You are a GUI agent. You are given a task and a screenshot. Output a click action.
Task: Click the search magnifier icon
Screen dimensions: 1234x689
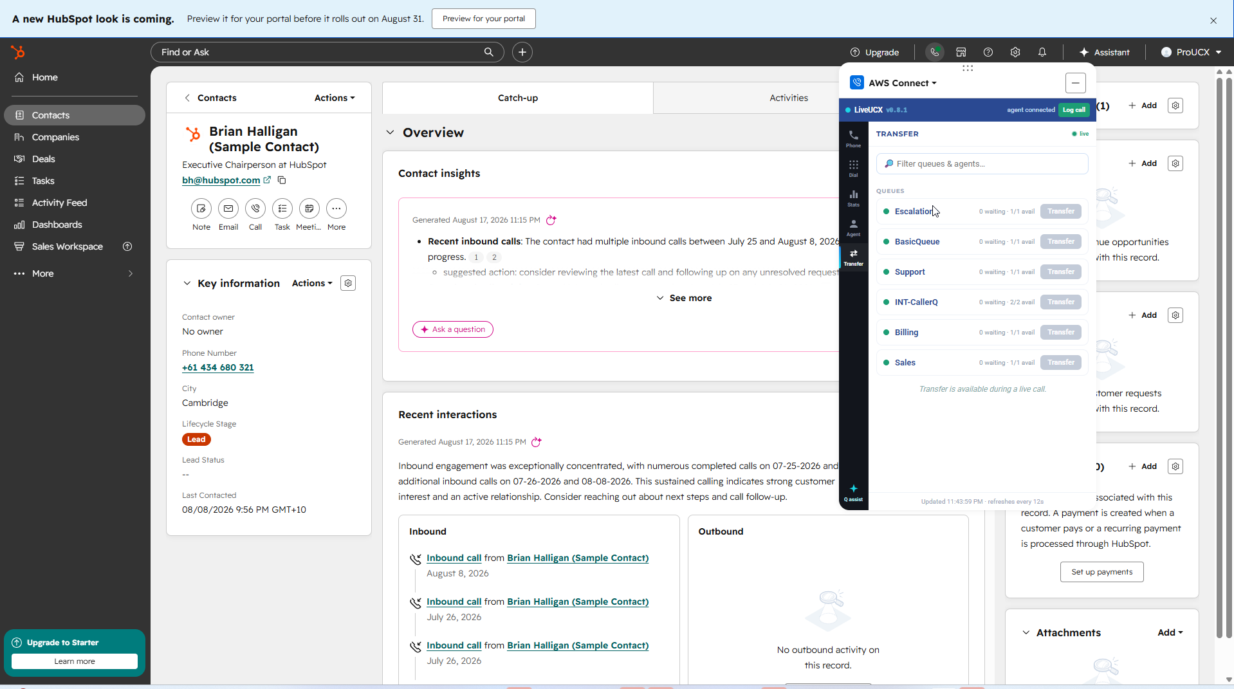pyautogui.click(x=489, y=52)
